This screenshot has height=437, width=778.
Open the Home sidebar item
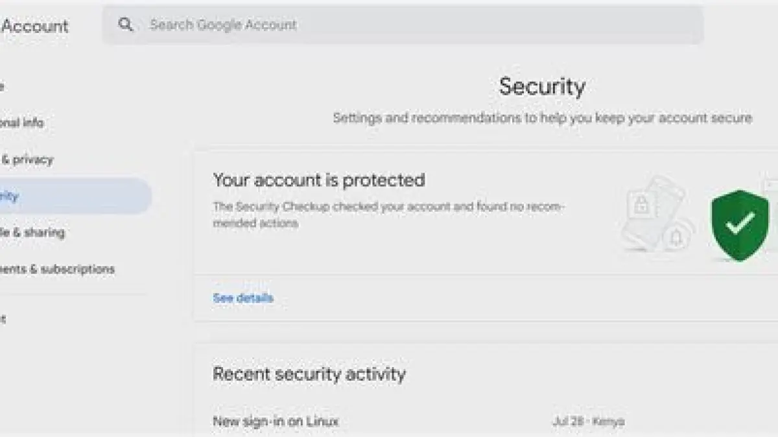(3, 86)
